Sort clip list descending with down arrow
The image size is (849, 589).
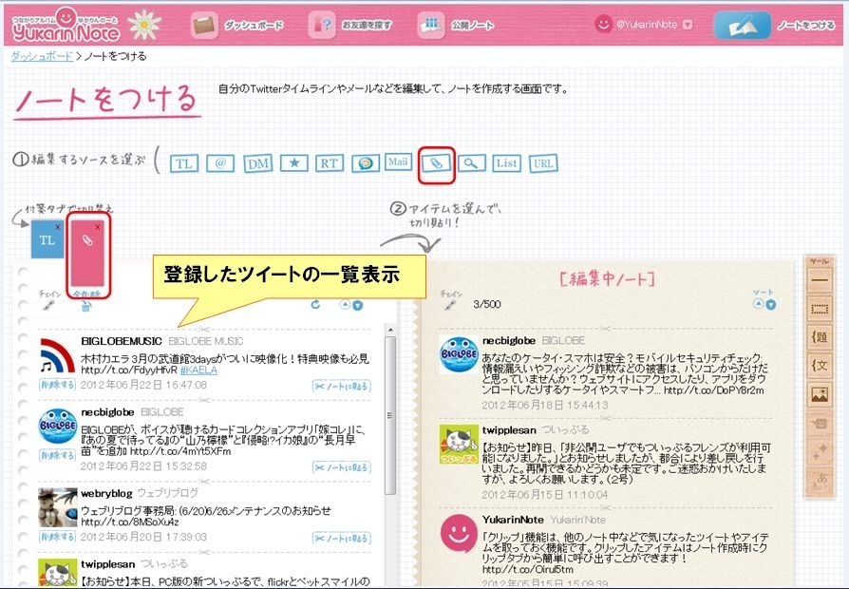click(357, 306)
